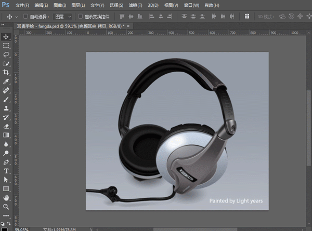
Task: Close the fangda.psd document tab
Action: point(128,26)
